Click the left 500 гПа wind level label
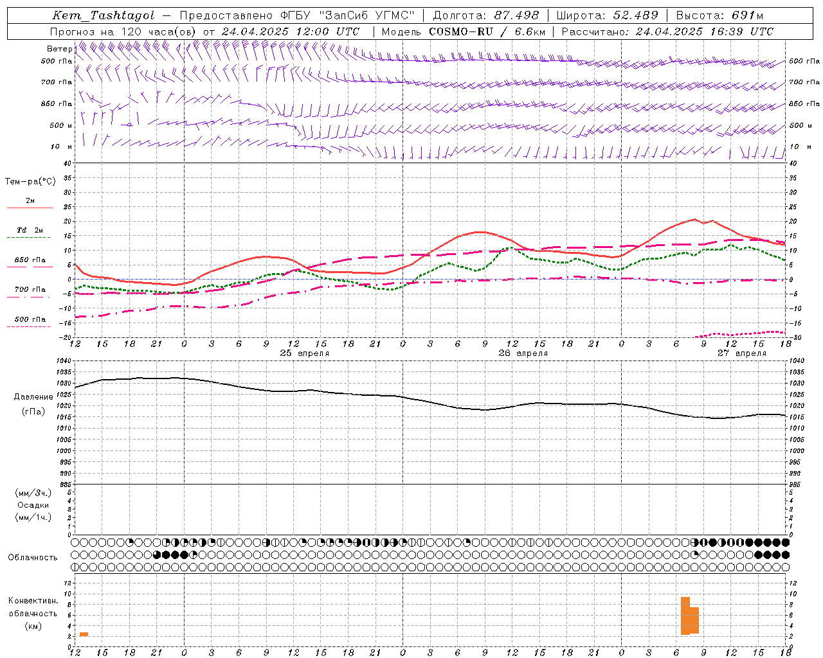This screenshot has height=658, width=823. (57, 61)
